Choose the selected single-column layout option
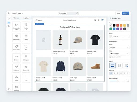Image resolution: width=137 pixels, height=102 pixels. click(x=112, y=65)
